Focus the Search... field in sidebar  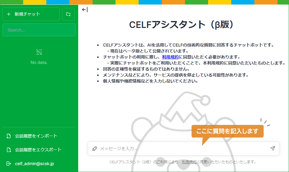[39, 30]
